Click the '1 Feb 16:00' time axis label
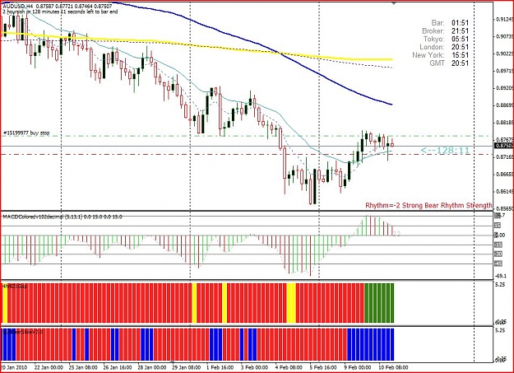514x373 pixels. [x=220, y=367]
